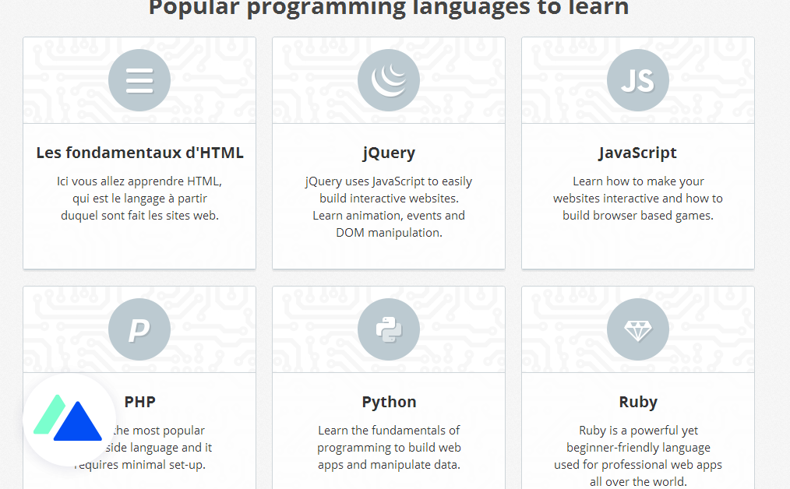
Task: Click the Ruby gem icon
Action: 637,329
